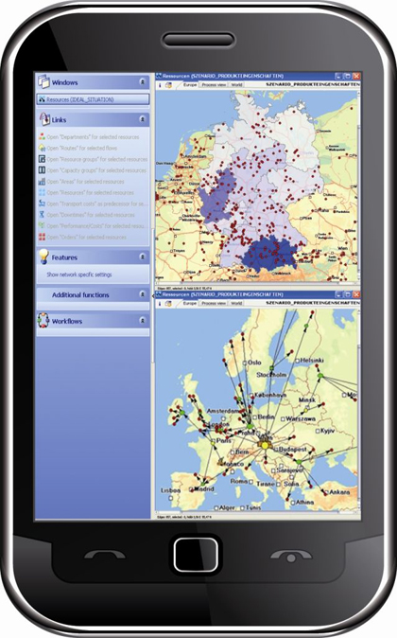The width and height of the screenshot is (397, 638).
Task: Click the title bar icon of lower Ressourcen window
Action: point(159,294)
